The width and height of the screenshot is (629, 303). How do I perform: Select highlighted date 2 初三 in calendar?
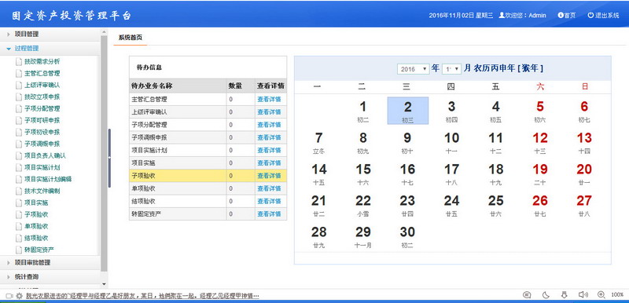pyautogui.click(x=407, y=111)
